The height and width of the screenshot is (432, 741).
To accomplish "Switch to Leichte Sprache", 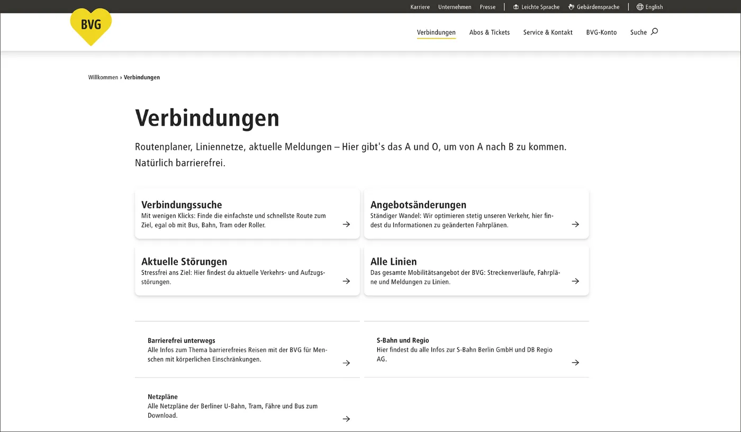I will point(540,7).
